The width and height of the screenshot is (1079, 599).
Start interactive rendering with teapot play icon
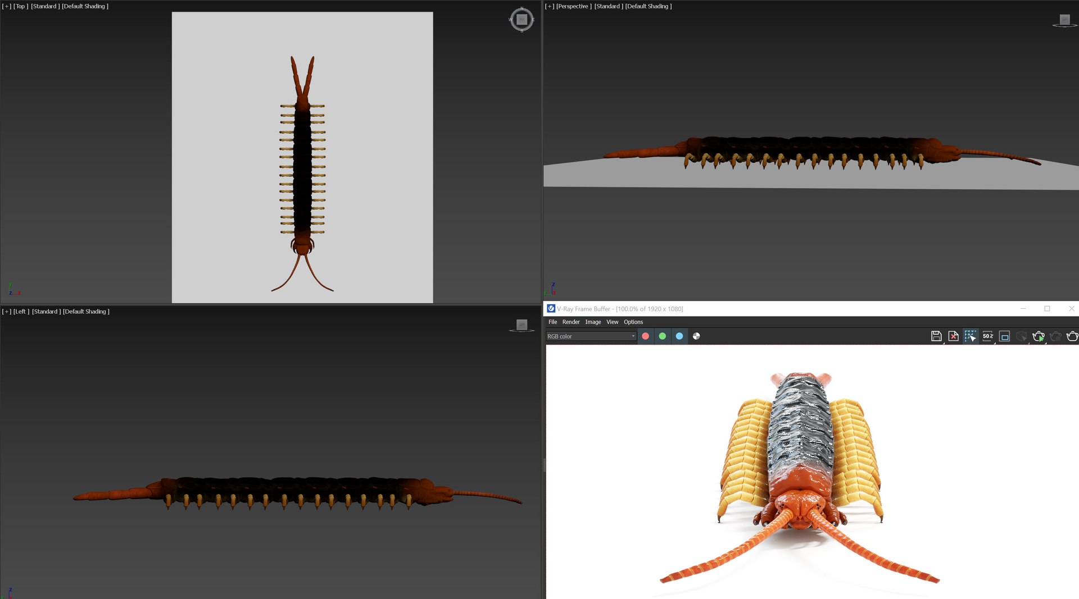(1039, 336)
